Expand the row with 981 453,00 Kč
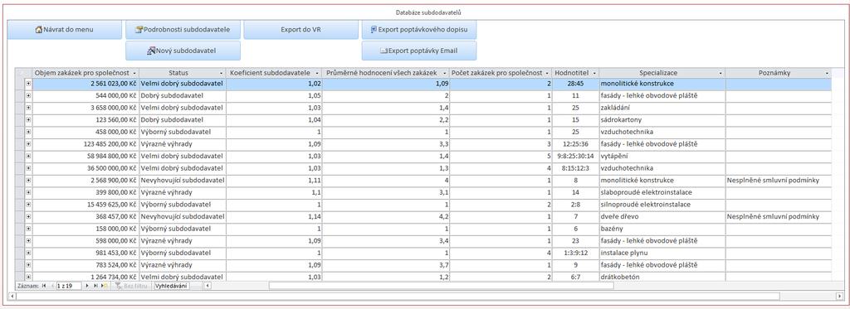Image resolution: width=850 pixels, height=309 pixels. point(28,253)
